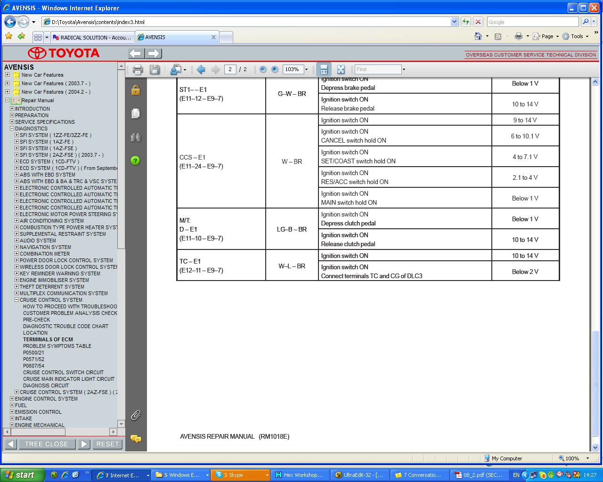The image size is (603, 482).
Task: Click the RESET button
Action: tap(107, 444)
